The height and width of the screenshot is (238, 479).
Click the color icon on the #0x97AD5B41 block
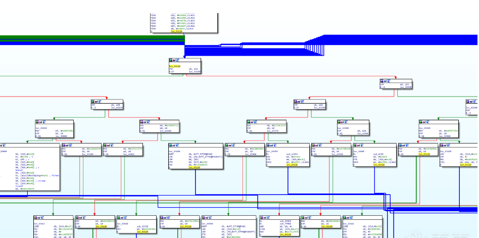[x=400, y=145]
